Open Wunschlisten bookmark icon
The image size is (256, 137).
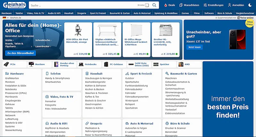pos(181,5)
